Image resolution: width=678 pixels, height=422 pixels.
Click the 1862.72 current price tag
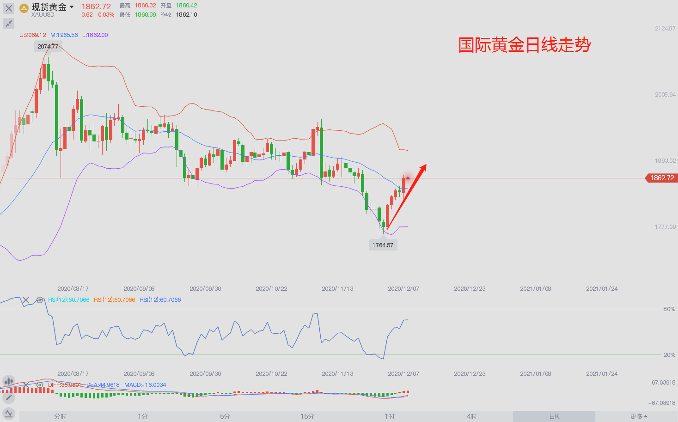pyautogui.click(x=661, y=178)
